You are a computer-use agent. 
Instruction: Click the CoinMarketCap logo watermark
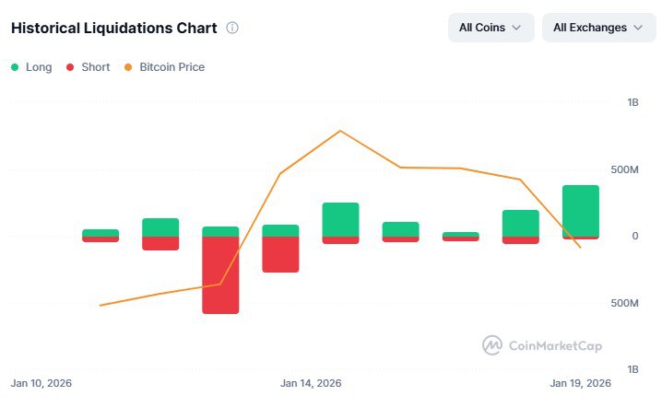pos(542,345)
